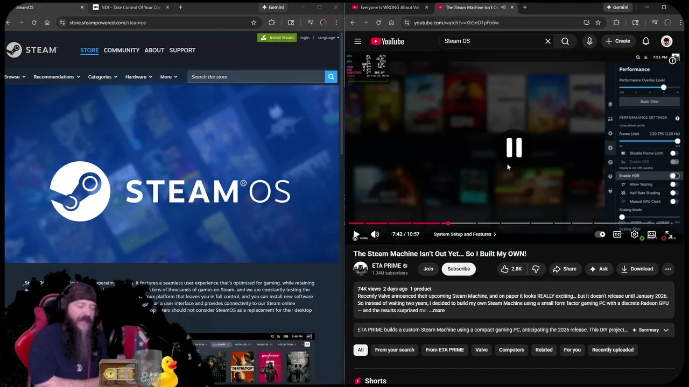Open Gemini in the left browser window
Image resolution: width=689 pixels, height=387 pixels.
pyautogui.click(x=272, y=8)
